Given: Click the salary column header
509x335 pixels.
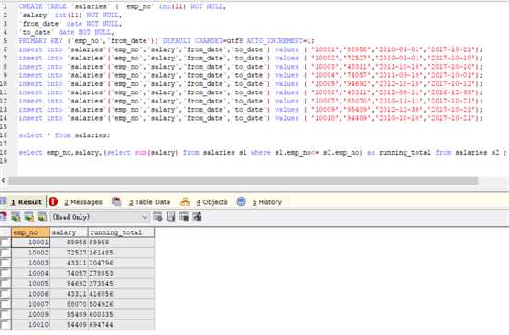Looking at the screenshot, I should coord(69,232).
